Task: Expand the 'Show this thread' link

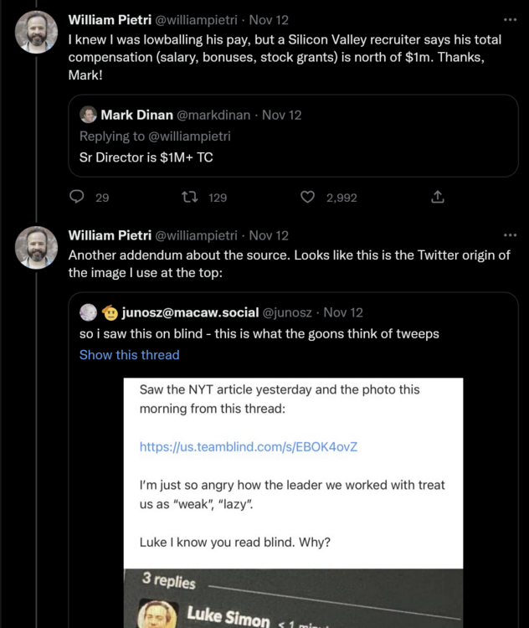Action: tap(129, 355)
